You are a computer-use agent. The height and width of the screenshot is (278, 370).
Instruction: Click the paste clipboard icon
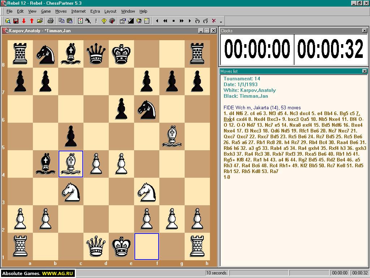point(69,21)
